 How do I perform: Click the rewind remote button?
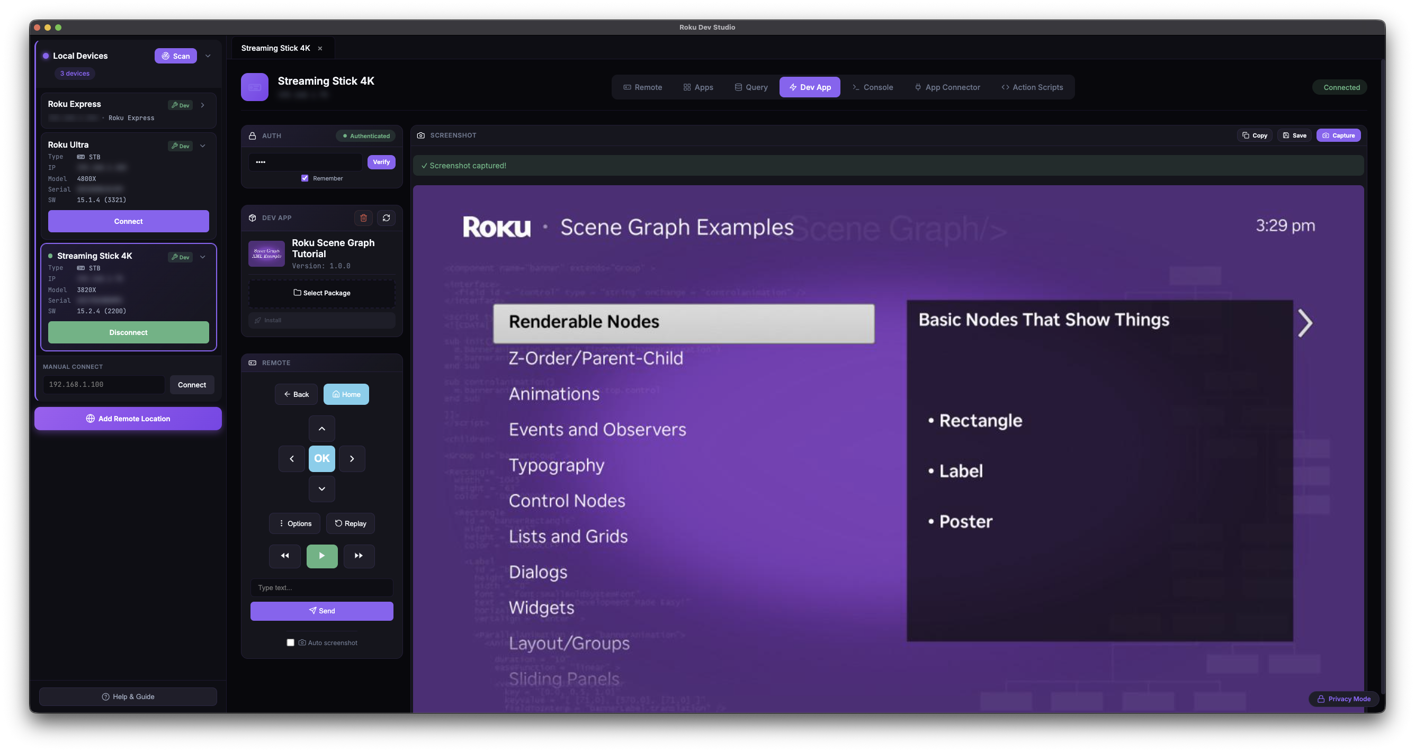pos(284,556)
